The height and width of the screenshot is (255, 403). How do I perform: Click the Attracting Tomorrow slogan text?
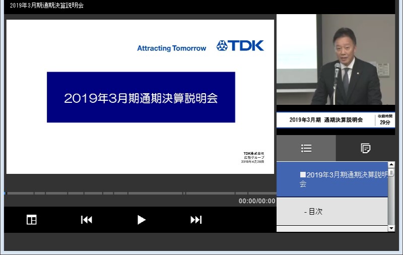[171, 48]
